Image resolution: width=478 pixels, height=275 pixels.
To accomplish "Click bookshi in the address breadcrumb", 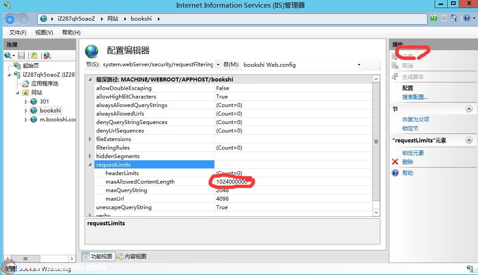I will pyautogui.click(x=141, y=19).
